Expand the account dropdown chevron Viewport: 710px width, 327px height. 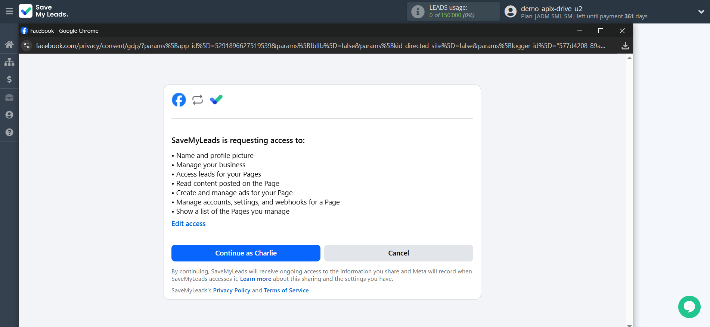coord(701,12)
